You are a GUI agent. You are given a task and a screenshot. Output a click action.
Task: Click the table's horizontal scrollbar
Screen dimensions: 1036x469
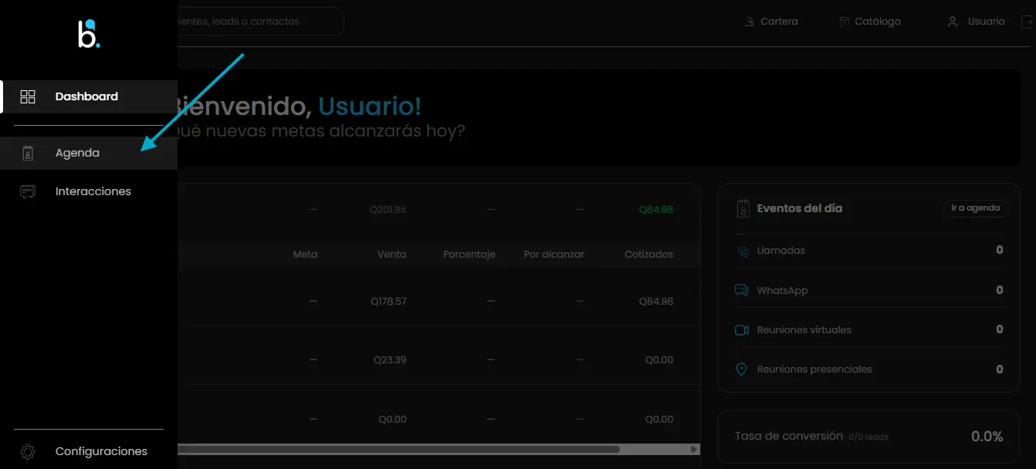point(398,449)
